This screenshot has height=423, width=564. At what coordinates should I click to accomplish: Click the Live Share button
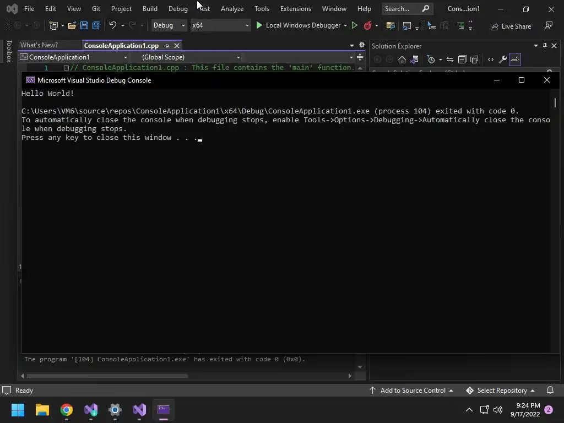click(x=511, y=26)
